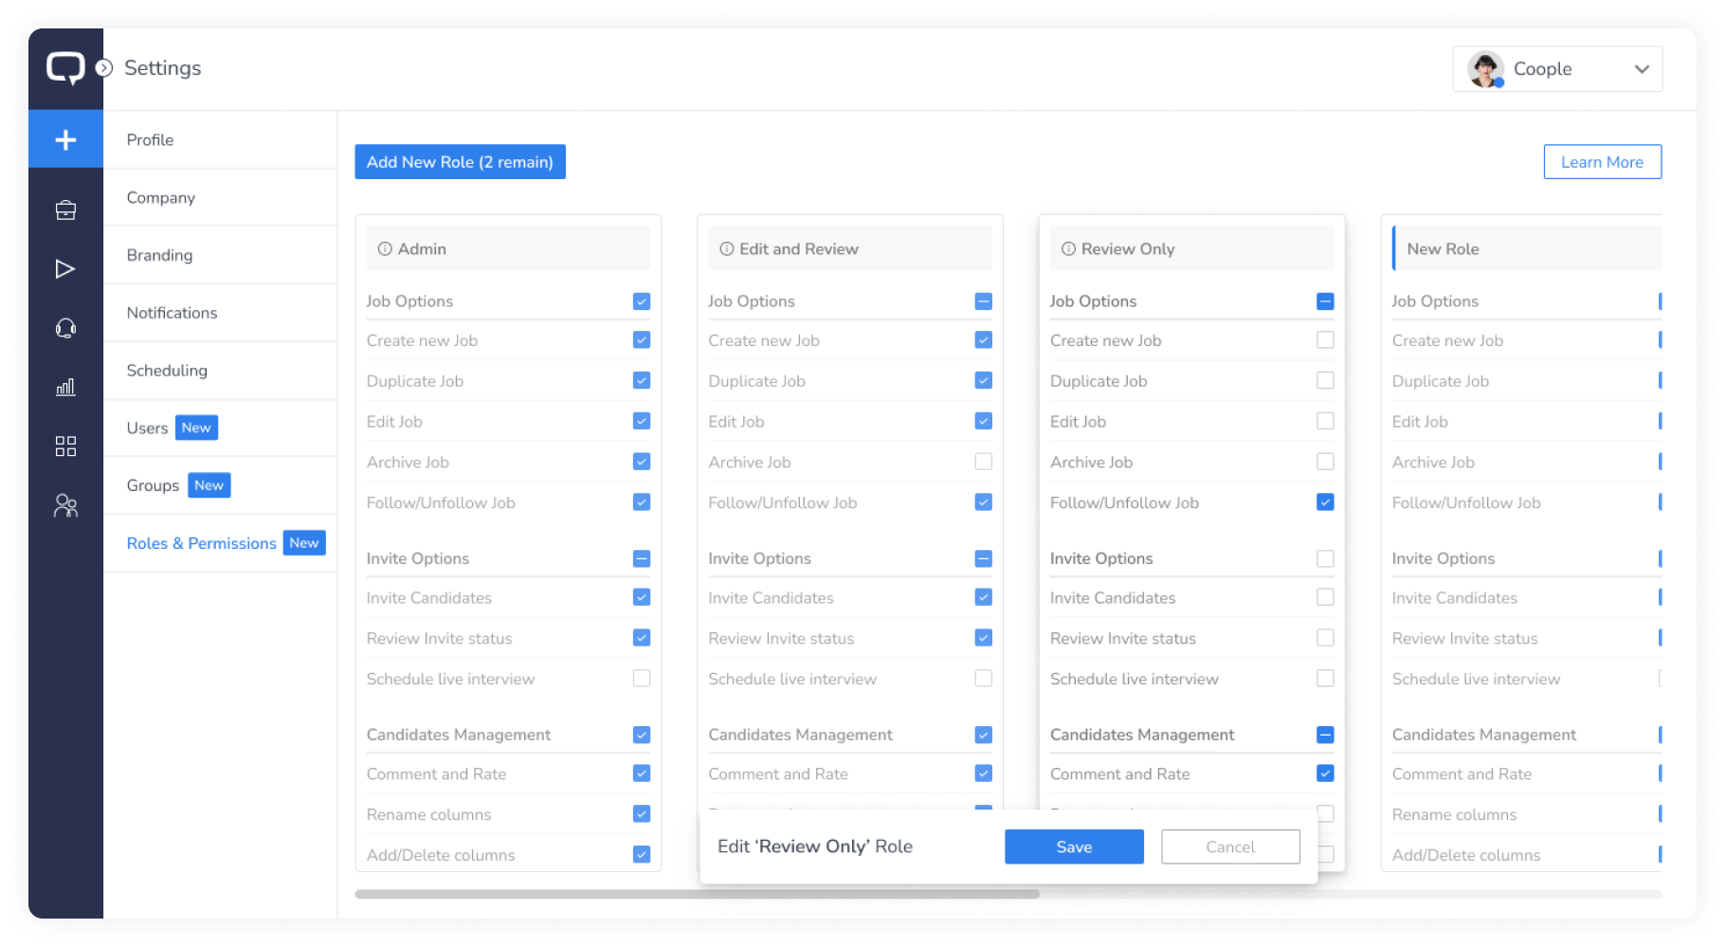1725x947 pixels.
Task: Click the headset support icon
Action: tap(65, 328)
